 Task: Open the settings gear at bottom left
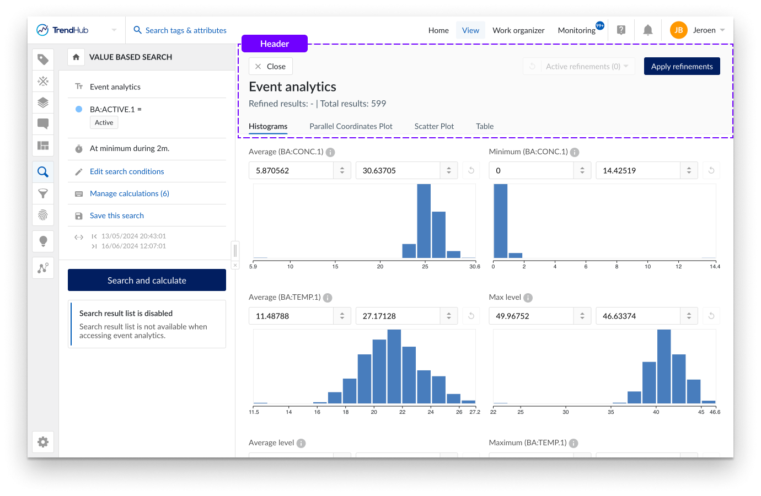click(43, 441)
